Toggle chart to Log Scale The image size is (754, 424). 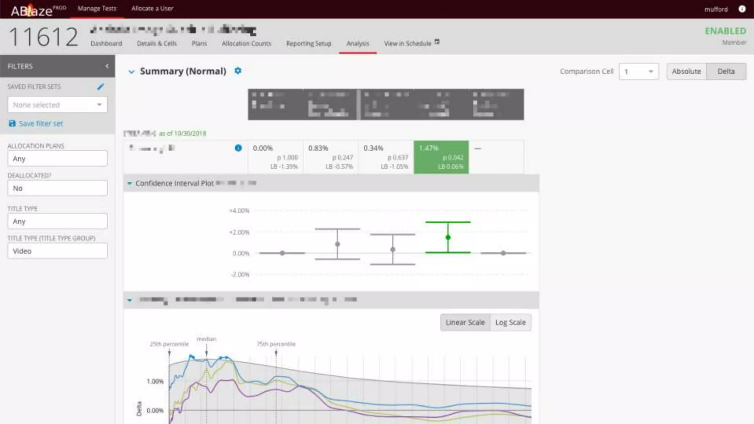(510, 322)
